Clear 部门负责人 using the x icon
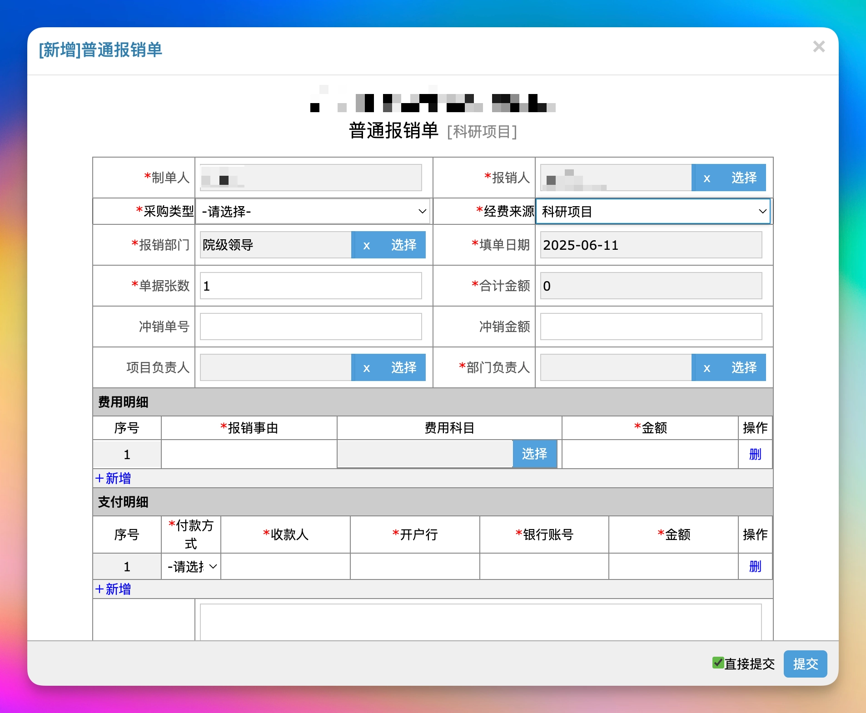 tap(707, 368)
